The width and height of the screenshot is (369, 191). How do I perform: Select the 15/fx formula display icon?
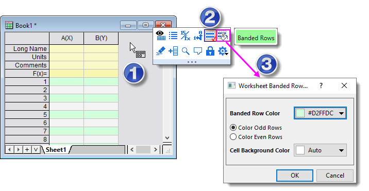pyautogui.click(x=186, y=36)
